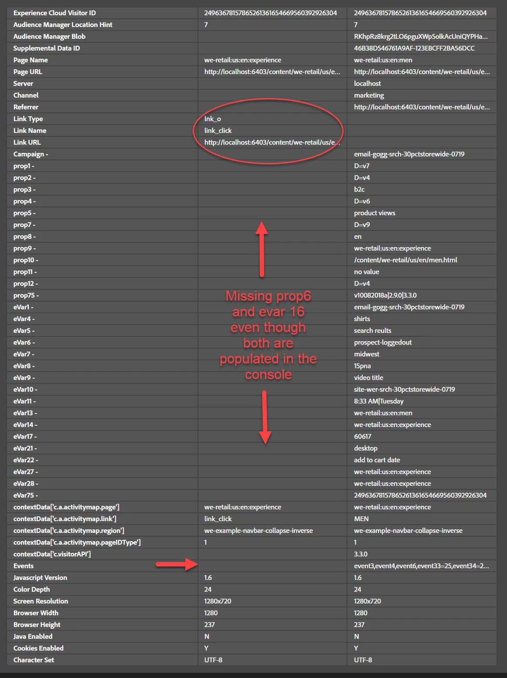Click the 'Browser Width' row label
The height and width of the screenshot is (678, 507).
[36, 613]
